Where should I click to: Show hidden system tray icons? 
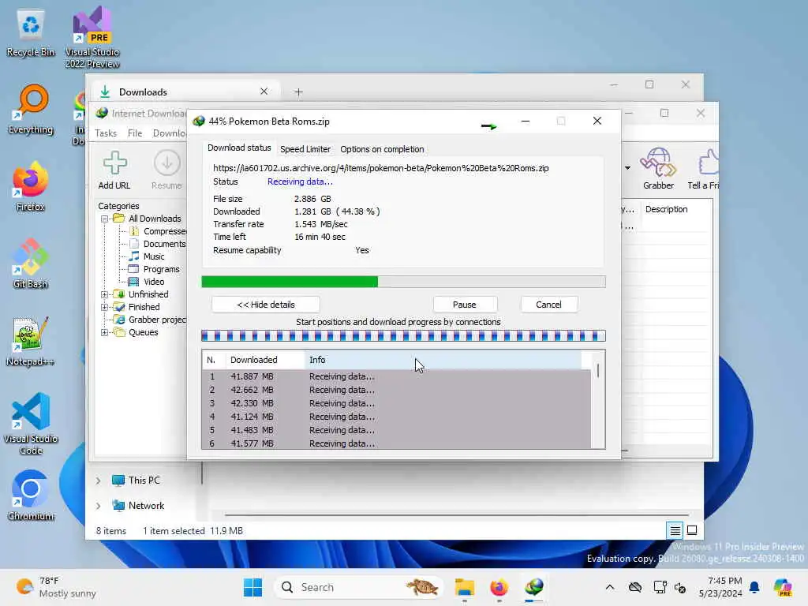pyautogui.click(x=610, y=587)
